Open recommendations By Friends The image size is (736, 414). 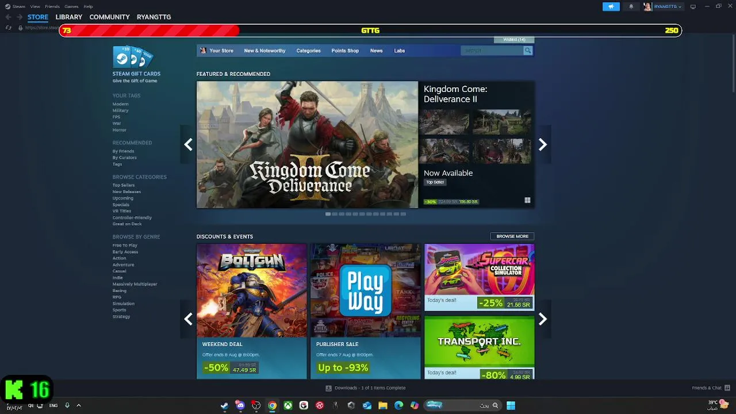tap(123, 151)
